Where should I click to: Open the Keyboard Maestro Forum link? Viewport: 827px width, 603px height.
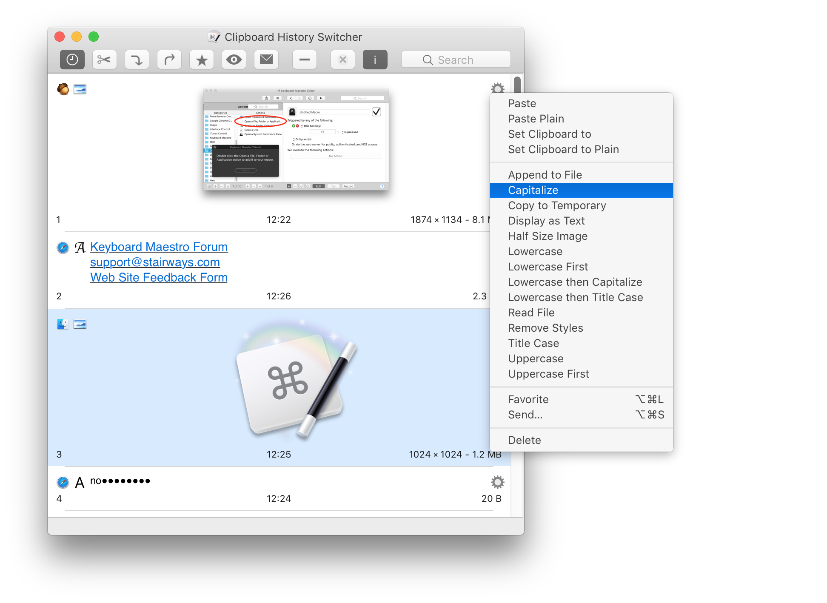[x=159, y=247]
